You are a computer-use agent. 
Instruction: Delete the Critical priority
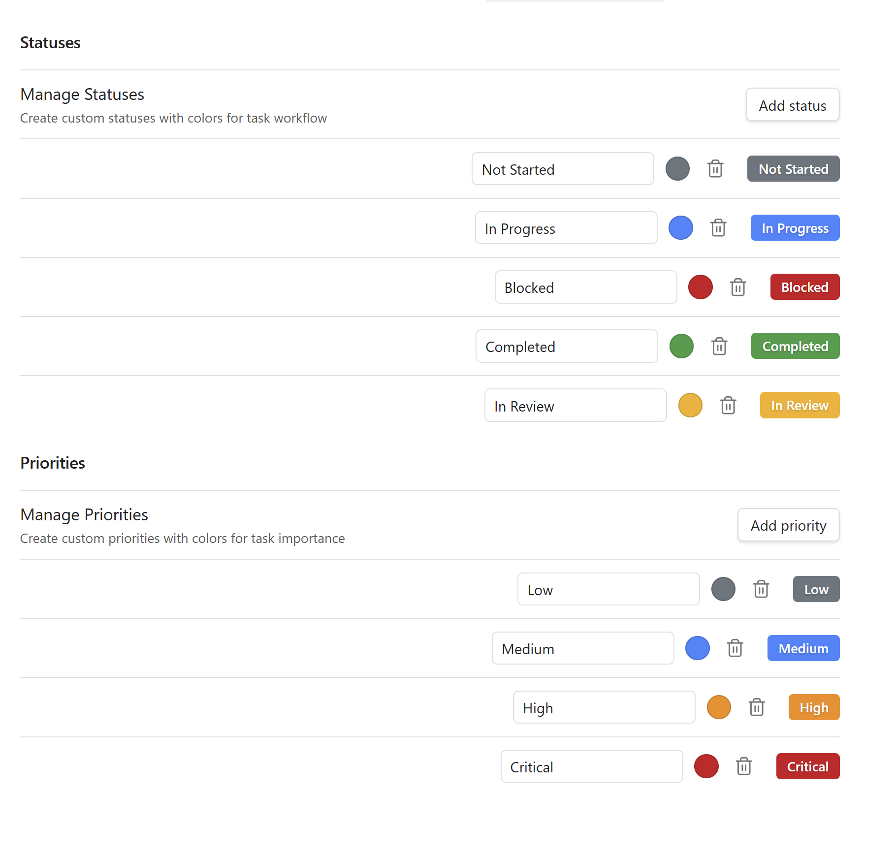pos(744,766)
